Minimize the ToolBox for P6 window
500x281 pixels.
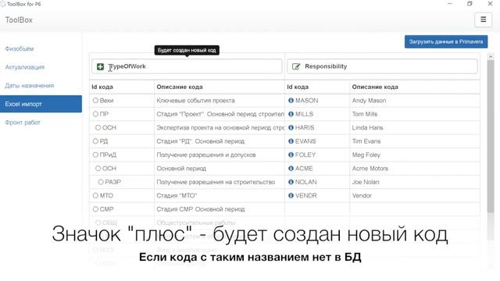tap(450, 3)
